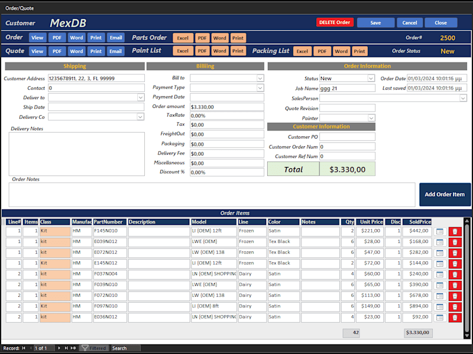Open details form for F039N010 row
This screenshot has width=473, height=354.
[x=440, y=286]
